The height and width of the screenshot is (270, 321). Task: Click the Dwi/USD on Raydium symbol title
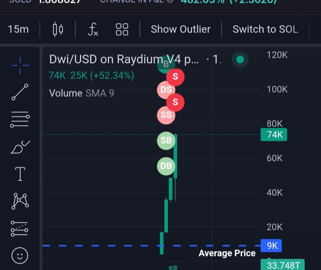click(x=124, y=59)
